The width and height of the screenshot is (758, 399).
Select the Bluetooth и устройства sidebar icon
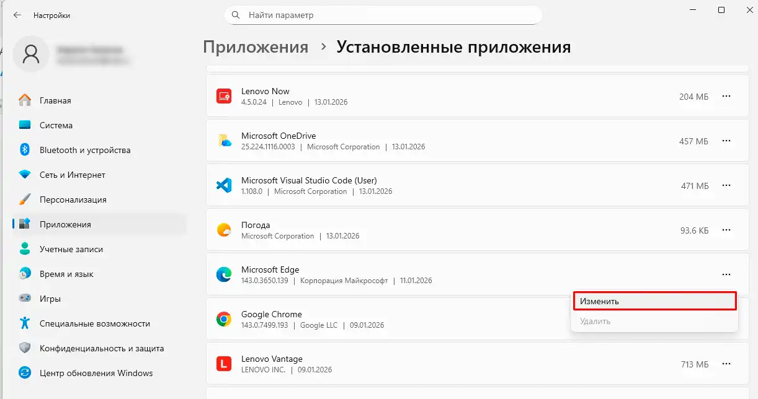(x=24, y=150)
